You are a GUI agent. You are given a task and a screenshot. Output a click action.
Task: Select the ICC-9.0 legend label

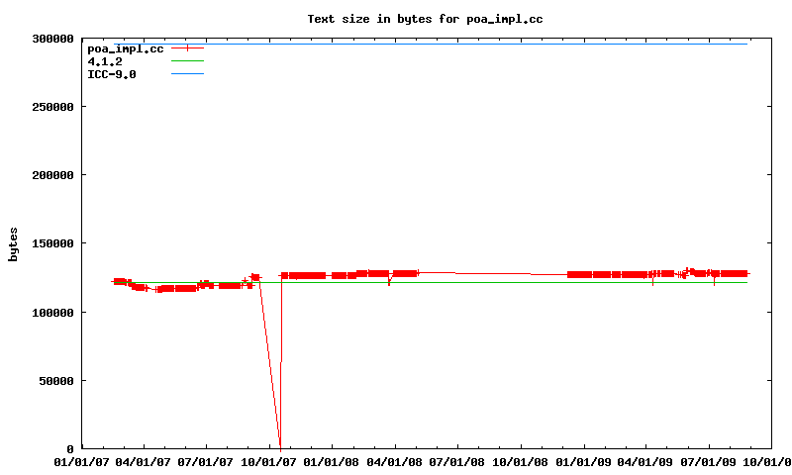click(112, 74)
